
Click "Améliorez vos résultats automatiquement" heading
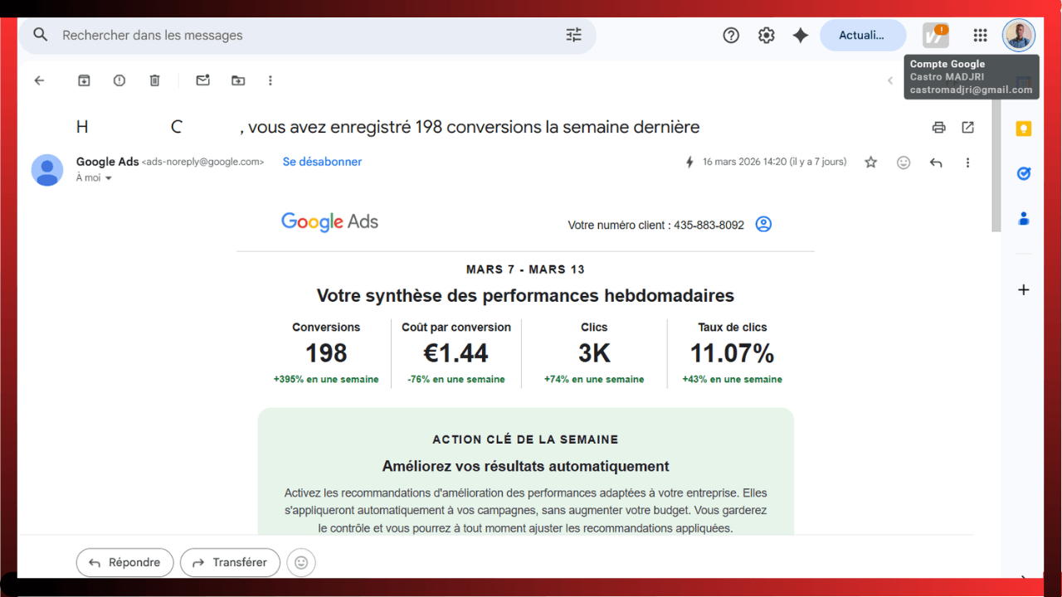click(525, 466)
